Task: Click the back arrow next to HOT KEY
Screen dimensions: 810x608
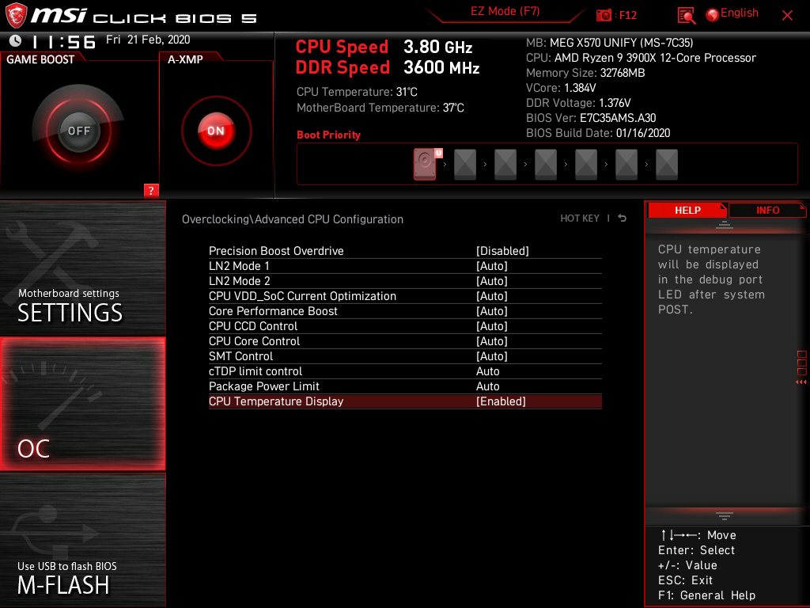Action: click(622, 218)
